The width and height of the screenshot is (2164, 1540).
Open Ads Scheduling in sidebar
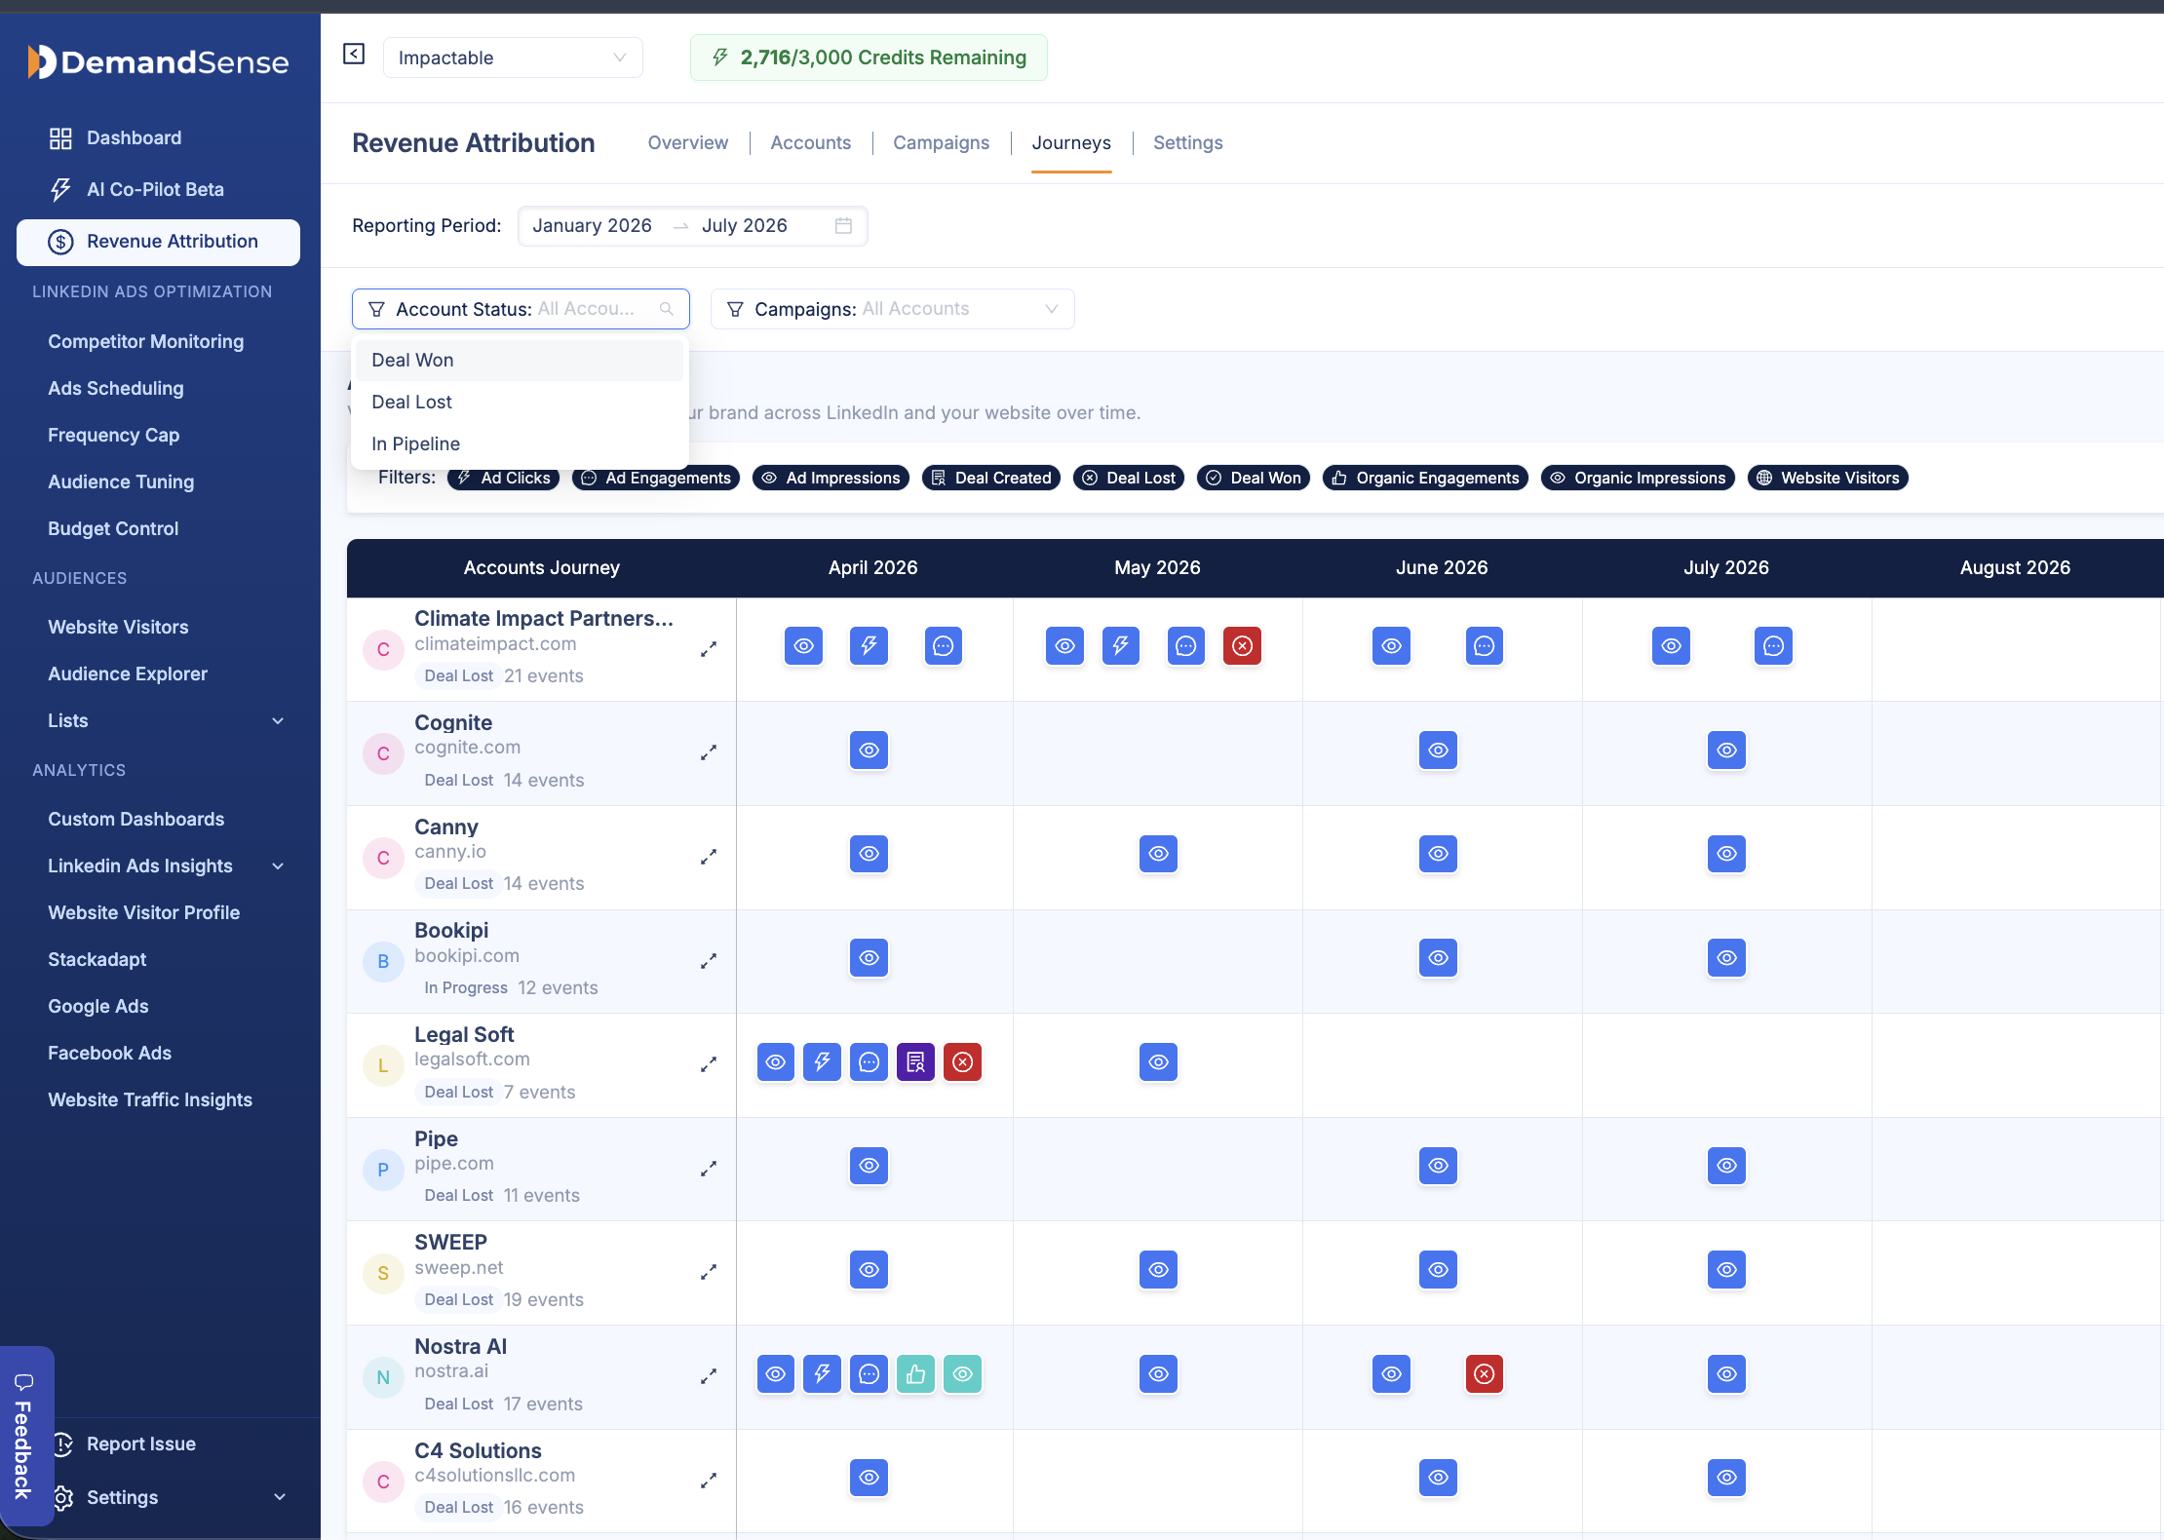pos(116,389)
